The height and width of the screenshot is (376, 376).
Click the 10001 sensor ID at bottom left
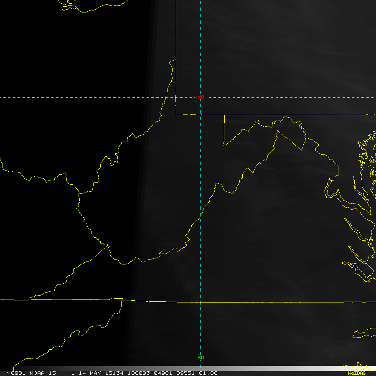tap(15, 373)
